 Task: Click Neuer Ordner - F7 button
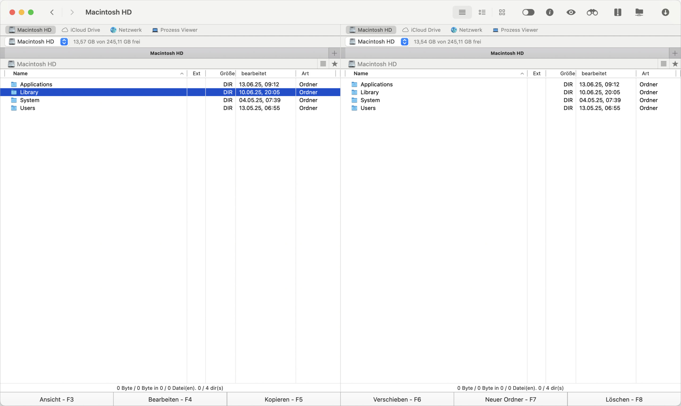pyautogui.click(x=510, y=399)
